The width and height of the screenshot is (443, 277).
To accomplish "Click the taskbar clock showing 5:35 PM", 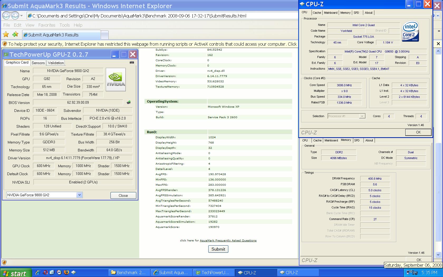I will (x=429, y=273).
